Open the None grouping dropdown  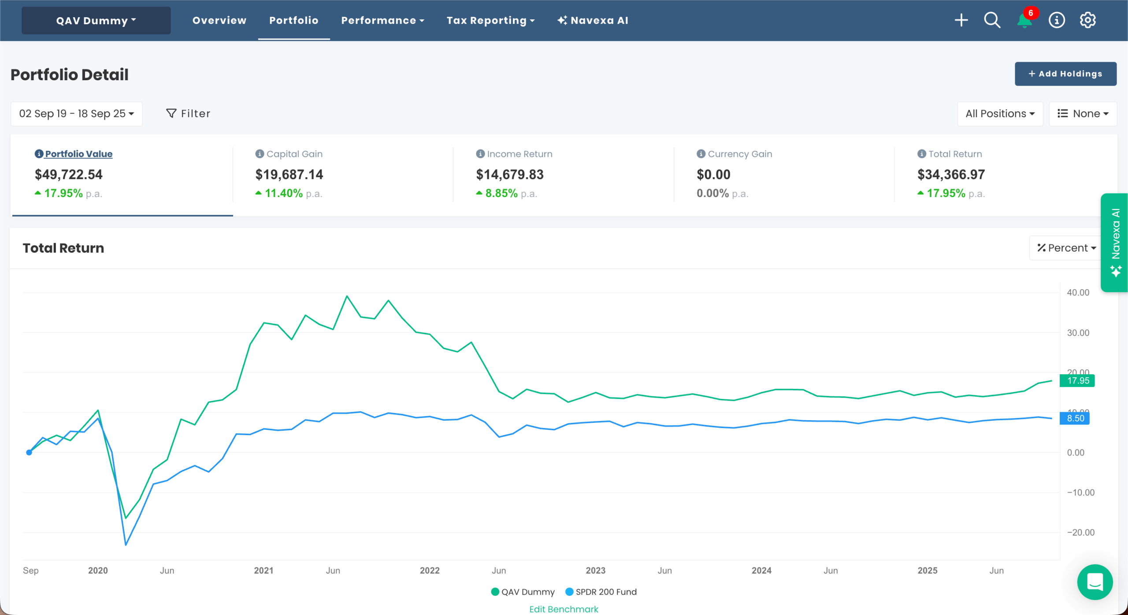1083,113
